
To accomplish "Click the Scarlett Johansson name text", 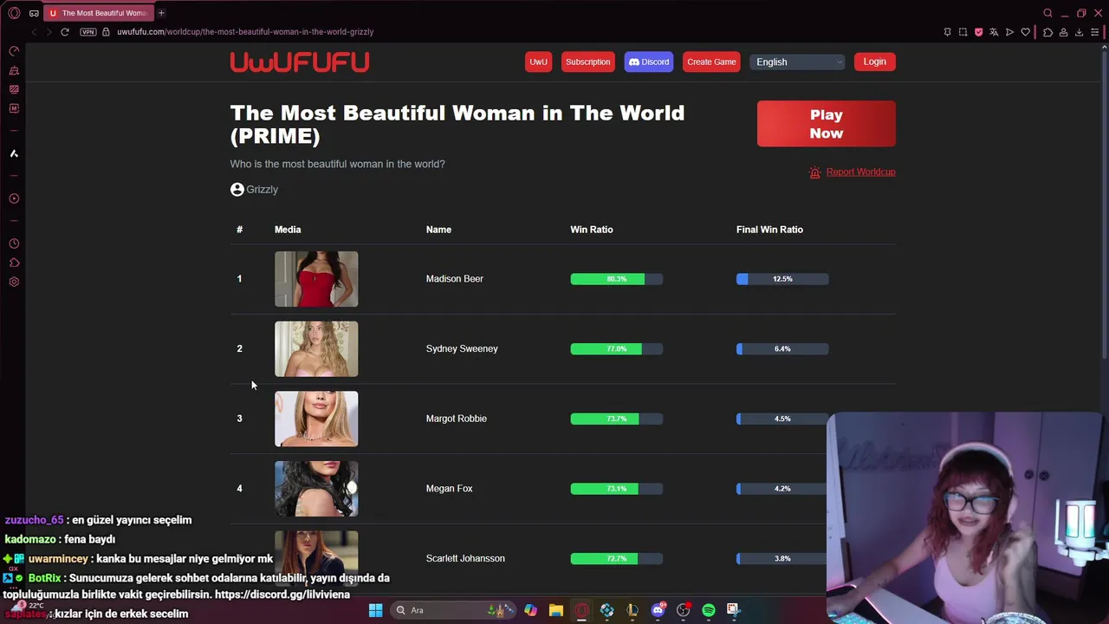I will 465,558.
